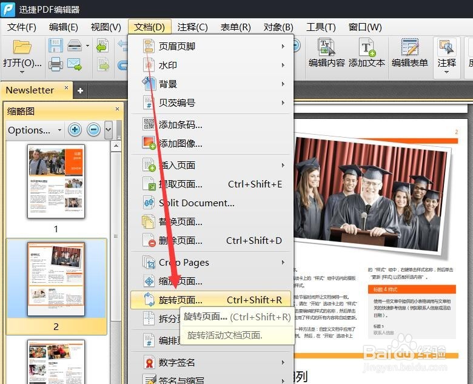Open the Options... dropdown
The height and width of the screenshot is (384, 473).
tap(35, 130)
